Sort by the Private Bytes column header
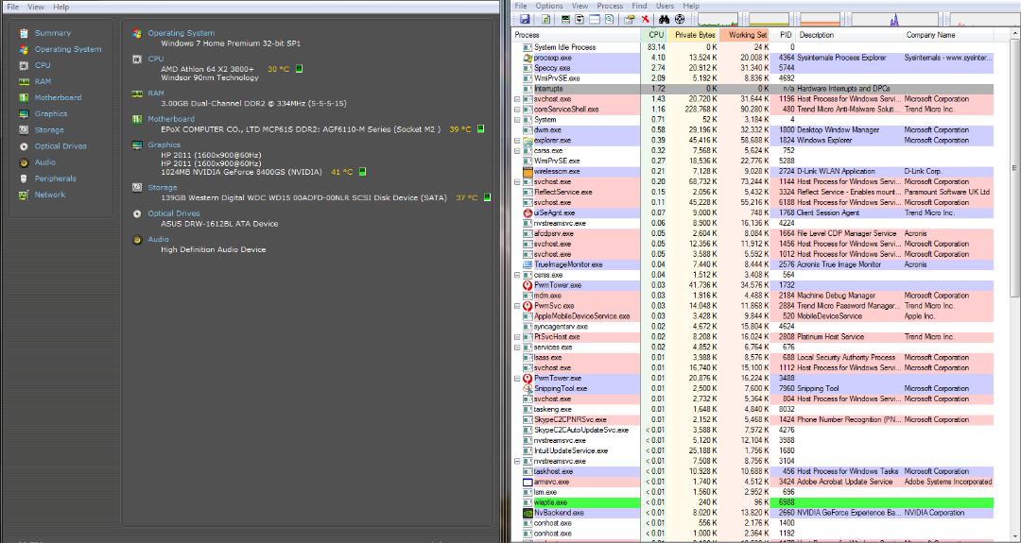1021x543 pixels. (x=693, y=35)
